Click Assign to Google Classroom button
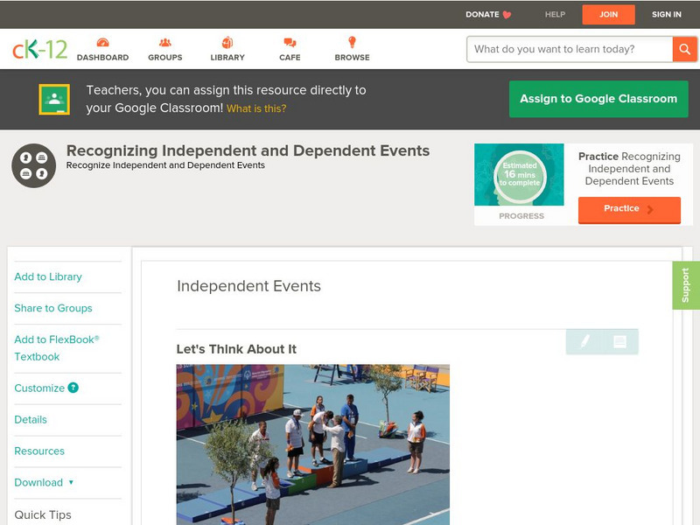700x525 pixels. (x=598, y=99)
